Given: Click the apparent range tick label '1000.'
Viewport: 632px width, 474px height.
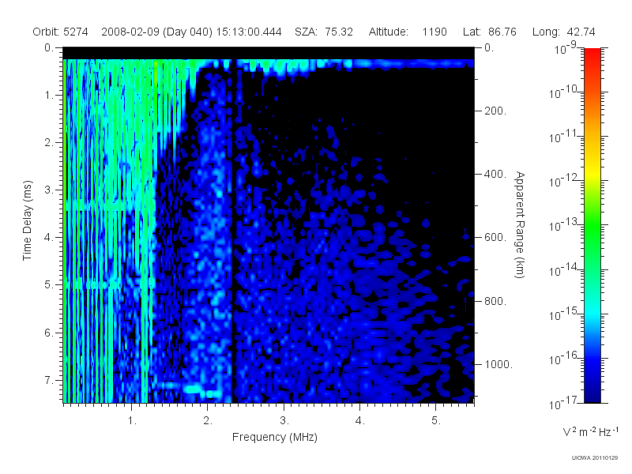Looking at the screenshot, I should click(x=498, y=364).
